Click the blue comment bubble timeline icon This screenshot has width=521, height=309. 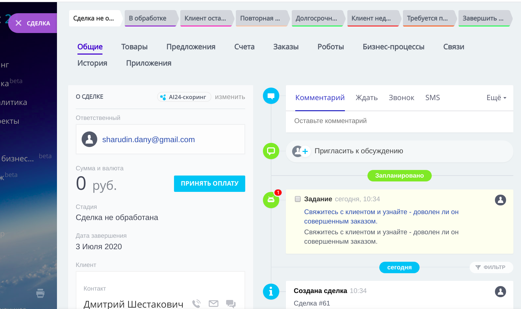pos(271,96)
